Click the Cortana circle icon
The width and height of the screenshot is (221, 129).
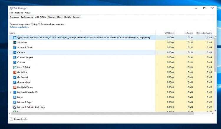(x=15, y=62)
